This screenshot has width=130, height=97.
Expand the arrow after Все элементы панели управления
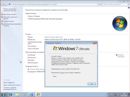(50, 4)
